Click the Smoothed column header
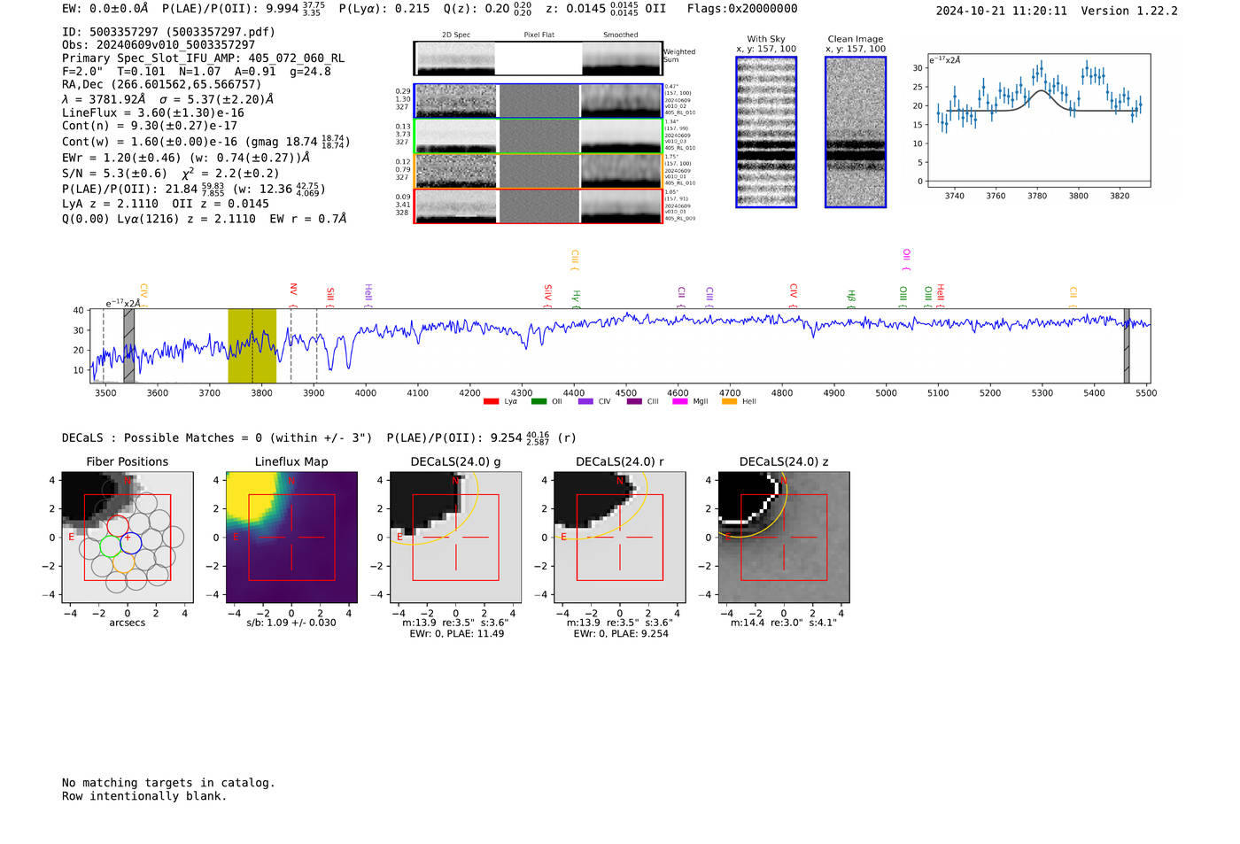 621,35
